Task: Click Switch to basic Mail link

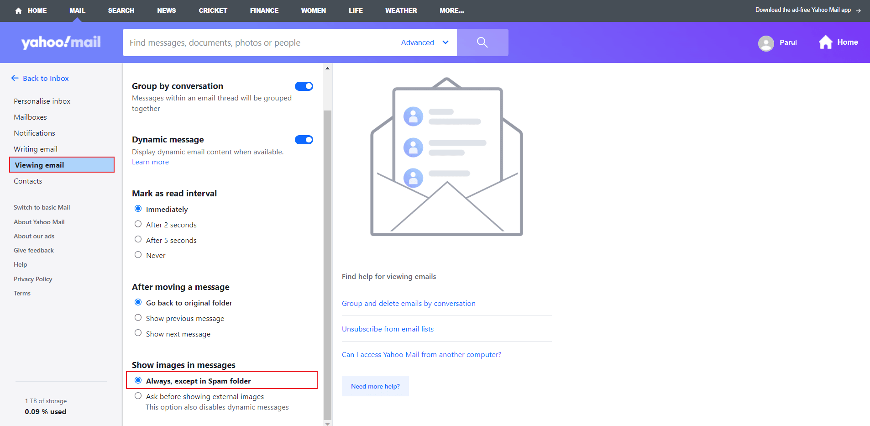Action: [42, 207]
